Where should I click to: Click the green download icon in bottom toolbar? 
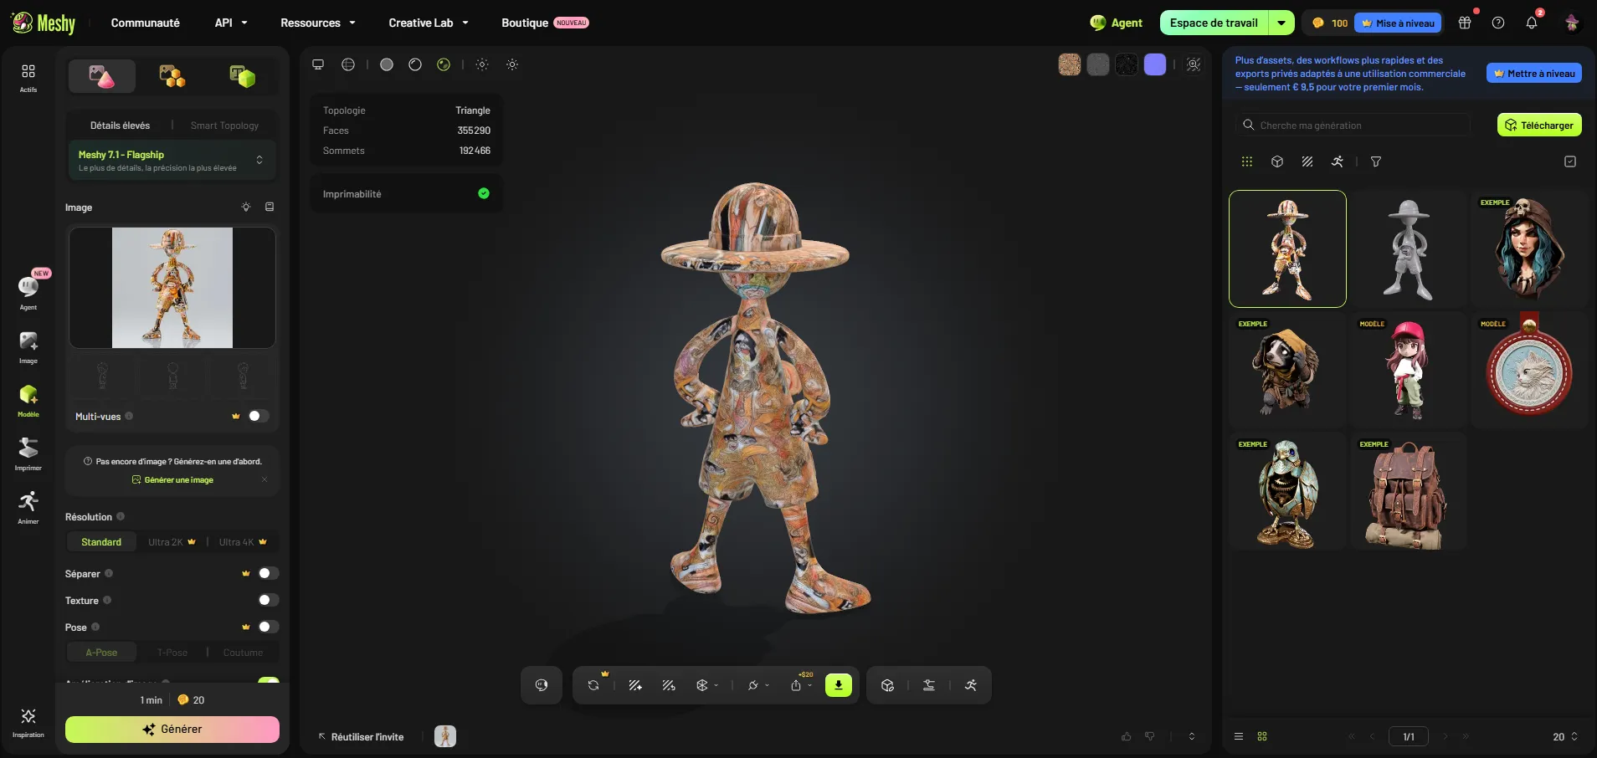tap(838, 685)
